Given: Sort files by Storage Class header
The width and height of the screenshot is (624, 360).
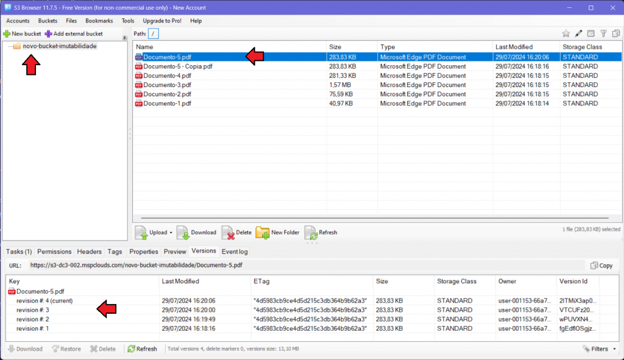Looking at the screenshot, I should point(590,47).
